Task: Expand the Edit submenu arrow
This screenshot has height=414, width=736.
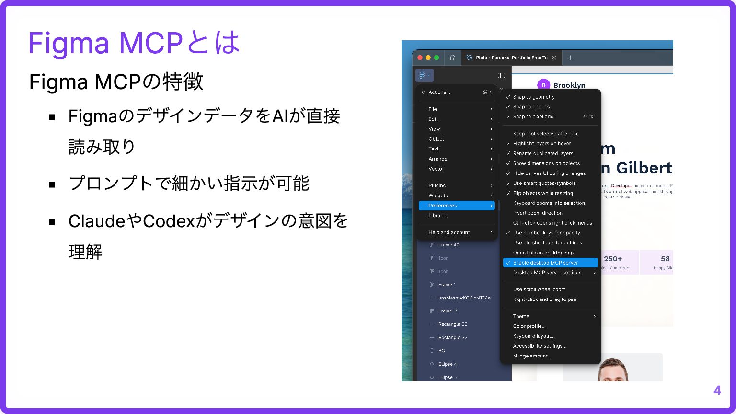Action: point(492,119)
